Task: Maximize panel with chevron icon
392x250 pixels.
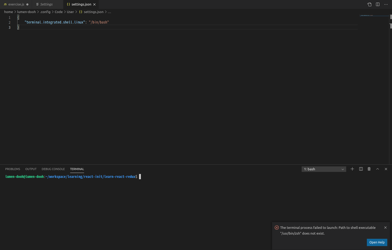Action: point(378,169)
